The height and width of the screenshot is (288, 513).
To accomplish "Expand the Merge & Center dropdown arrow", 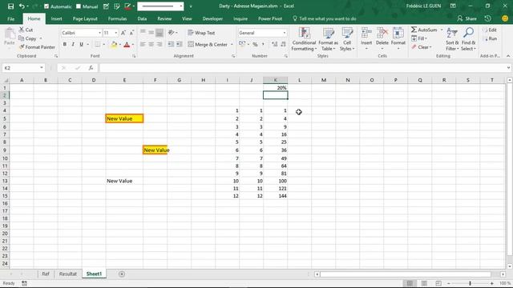I will pyautogui.click(x=232, y=45).
